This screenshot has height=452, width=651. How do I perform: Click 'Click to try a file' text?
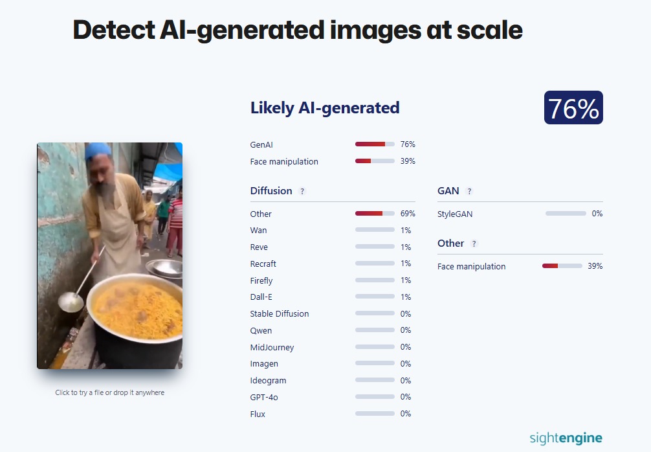(x=109, y=392)
